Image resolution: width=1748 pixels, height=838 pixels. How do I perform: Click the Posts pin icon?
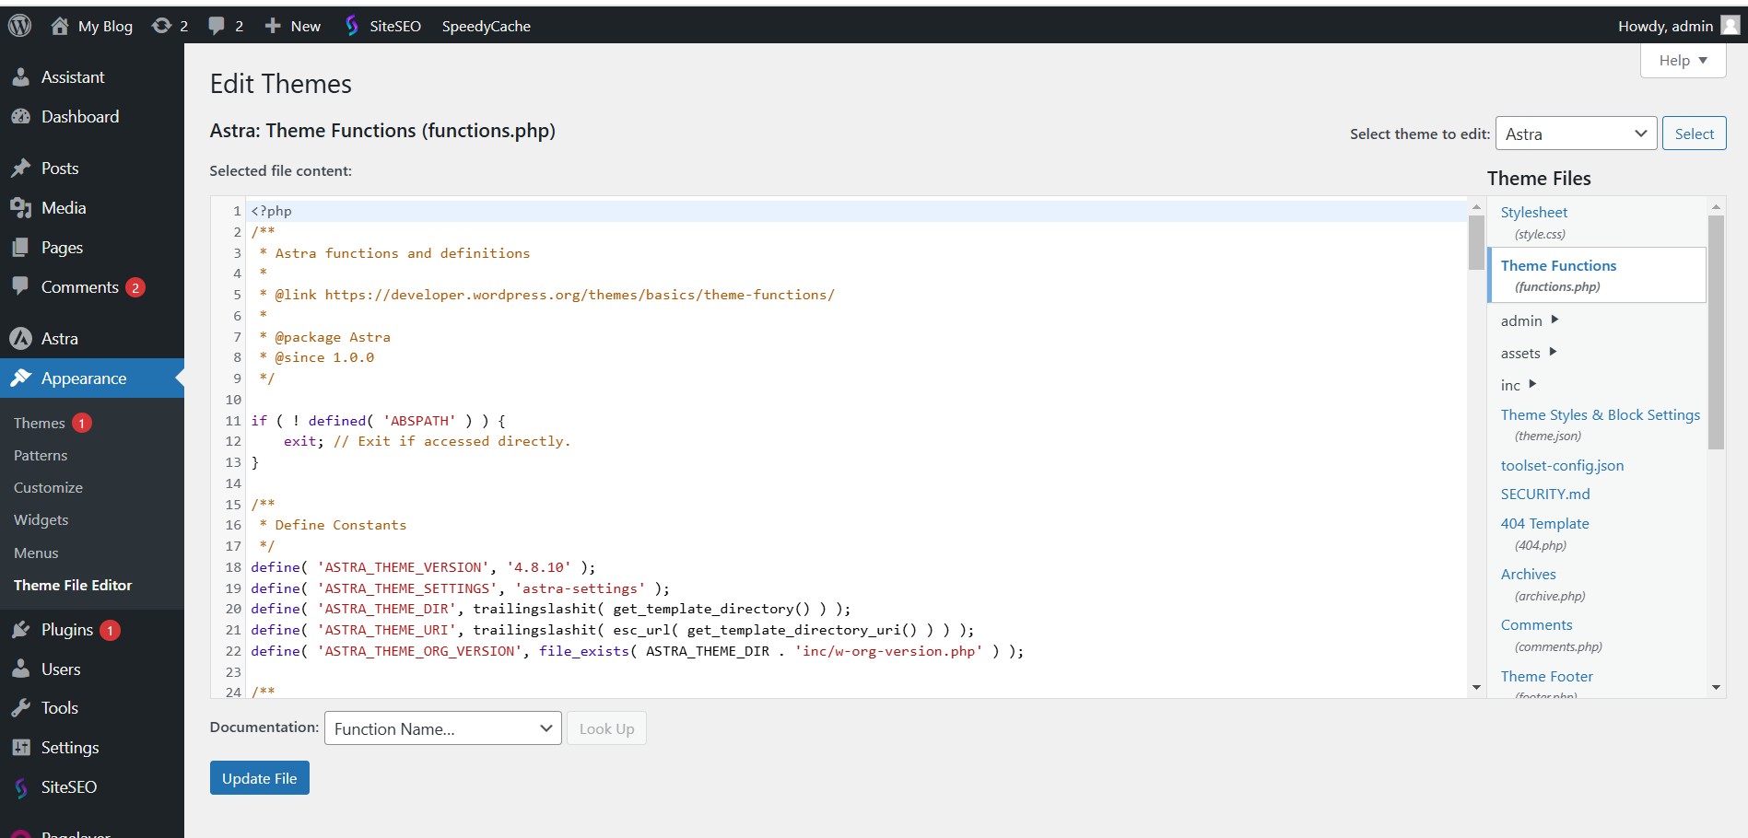tap(20, 169)
